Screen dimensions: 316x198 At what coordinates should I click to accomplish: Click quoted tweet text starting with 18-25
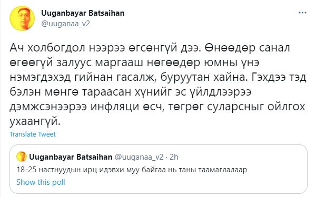(x=132, y=170)
